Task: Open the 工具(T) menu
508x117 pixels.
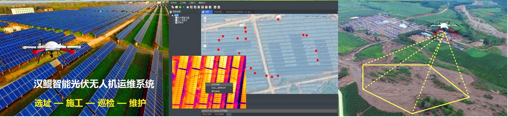Action: coord(192,3)
